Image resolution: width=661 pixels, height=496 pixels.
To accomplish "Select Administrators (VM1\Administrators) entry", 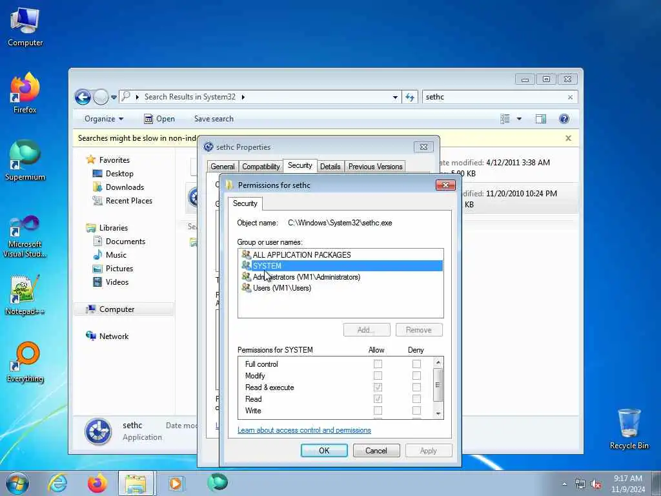I will (341, 277).
